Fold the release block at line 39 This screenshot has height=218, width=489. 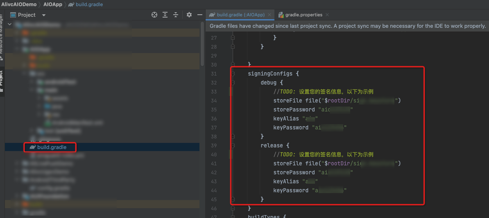pyautogui.click(x=233, y=146)
